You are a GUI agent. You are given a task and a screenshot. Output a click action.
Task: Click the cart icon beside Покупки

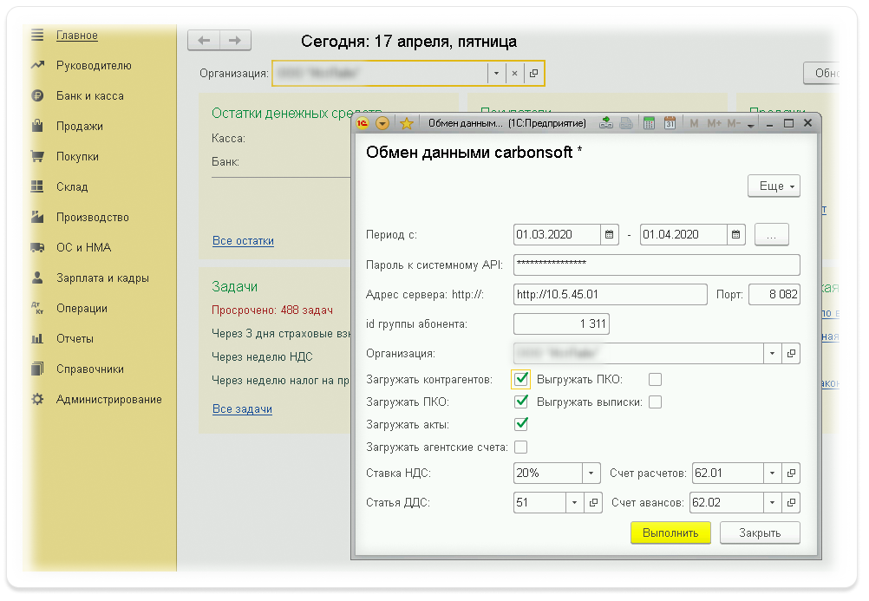37,156
